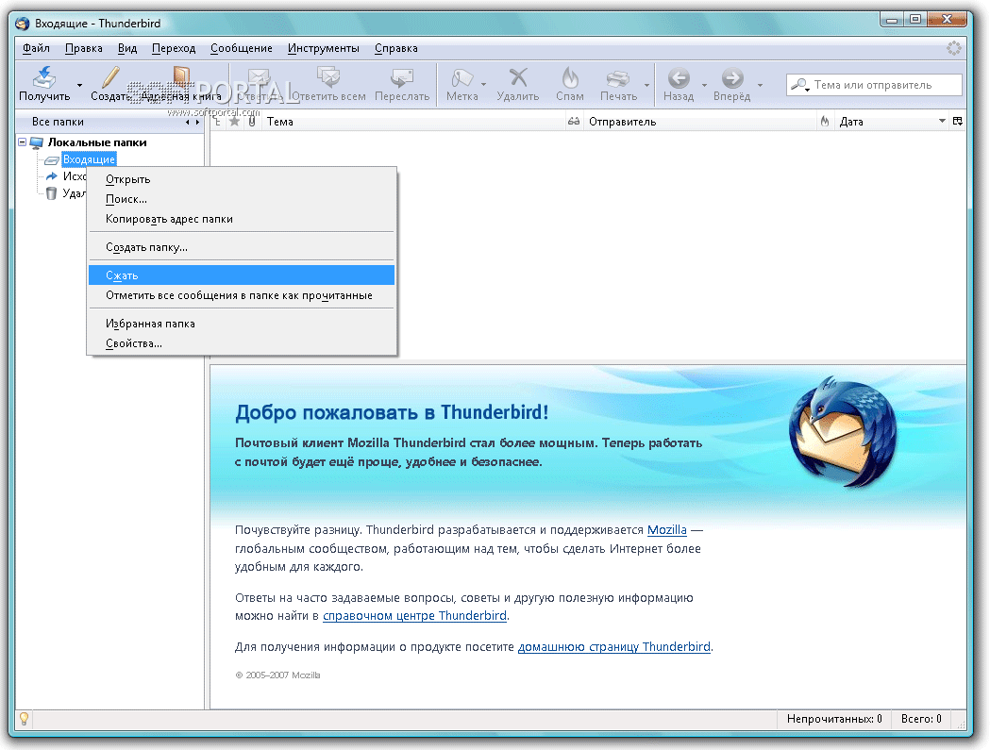Click the read-status glasses column icon
The image size is (990, 750).
(x=573, y=121)
